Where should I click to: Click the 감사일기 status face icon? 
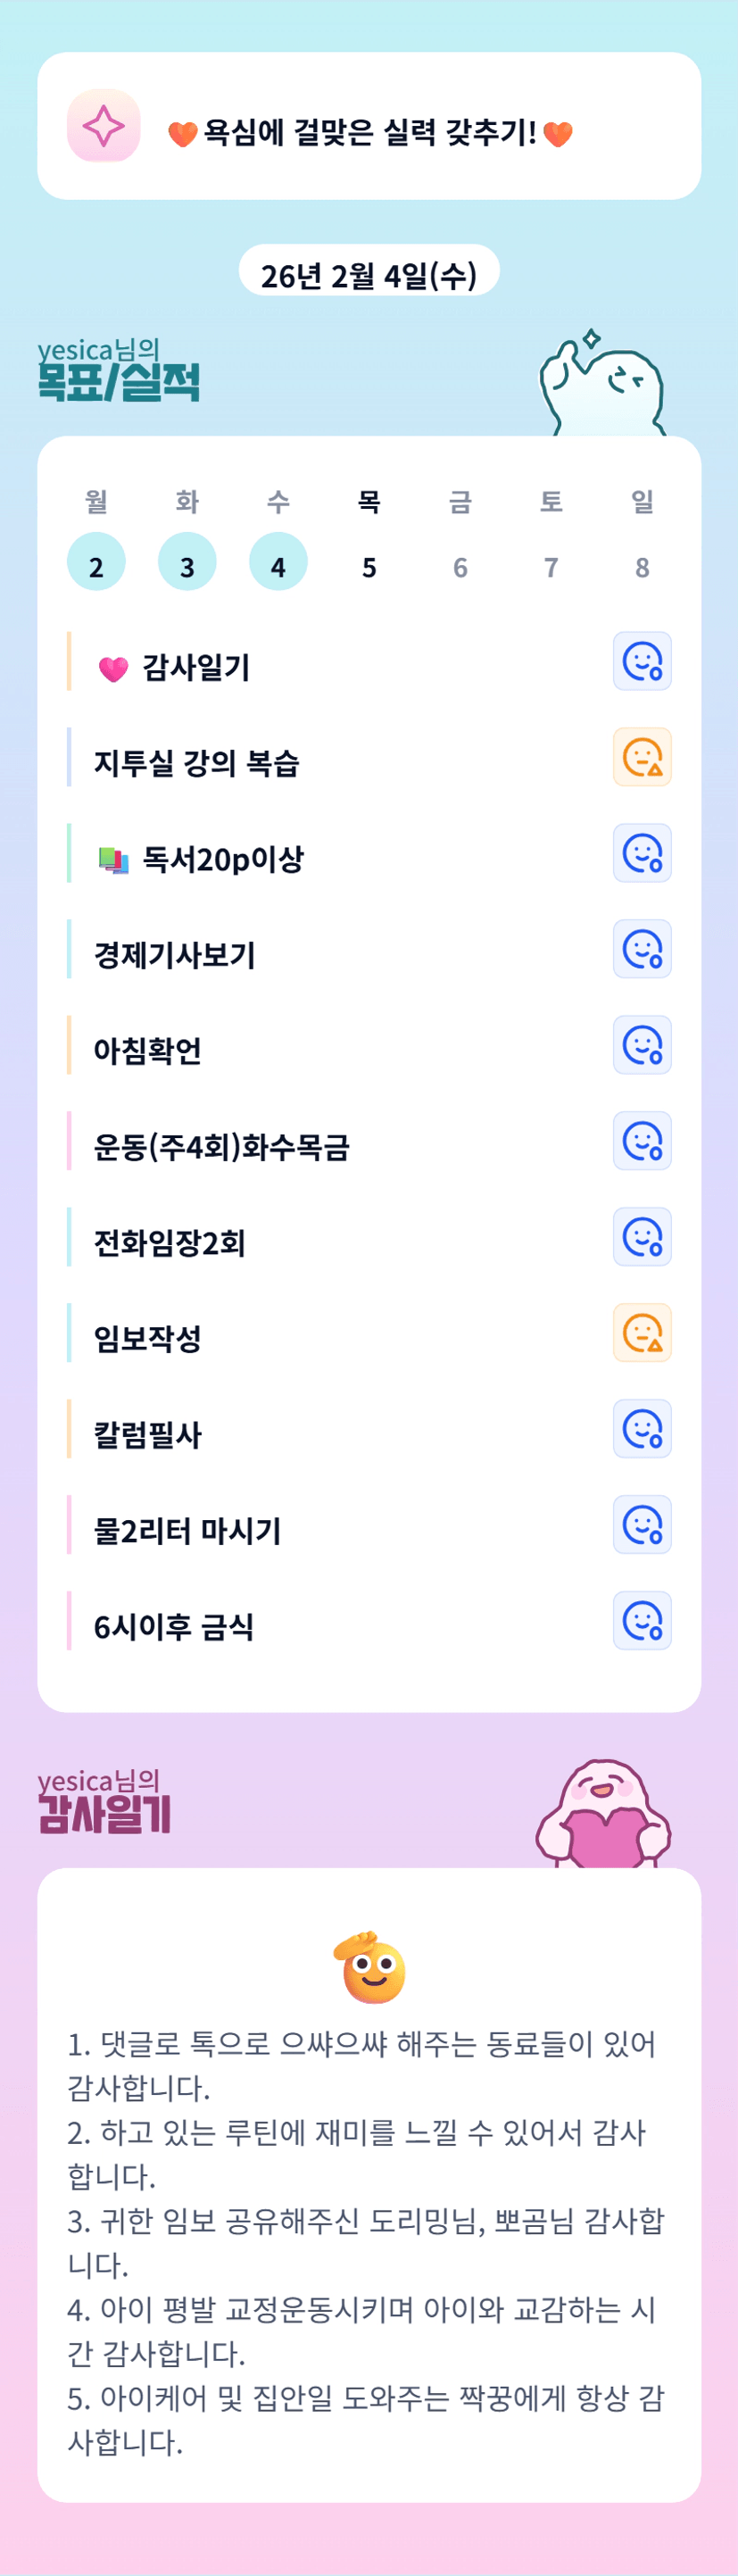[642, 662]
